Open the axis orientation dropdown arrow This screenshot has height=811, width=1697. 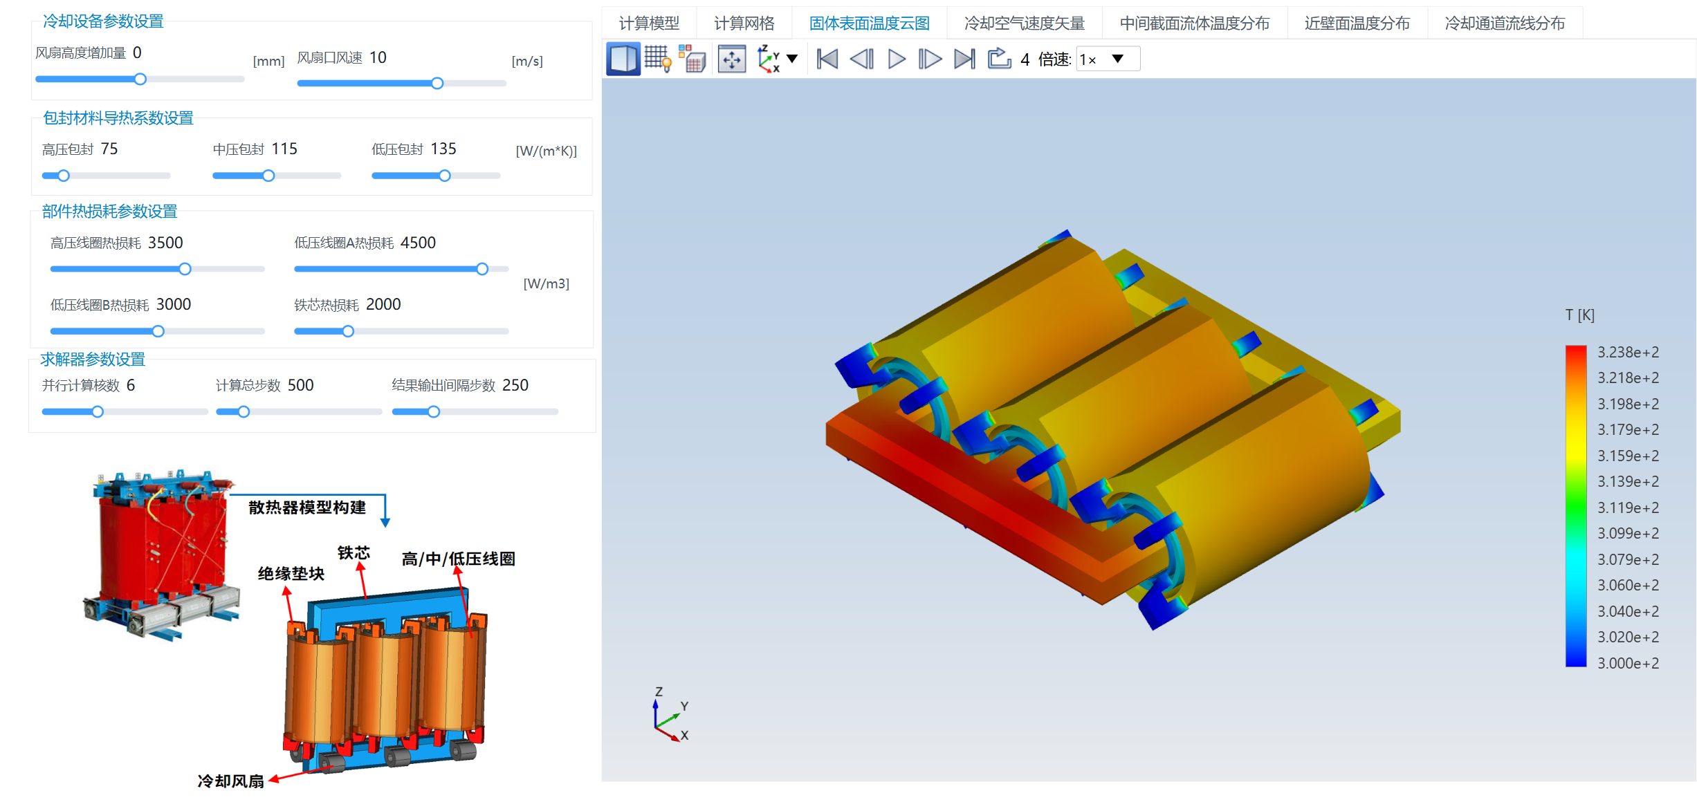[x=793, y=59]
